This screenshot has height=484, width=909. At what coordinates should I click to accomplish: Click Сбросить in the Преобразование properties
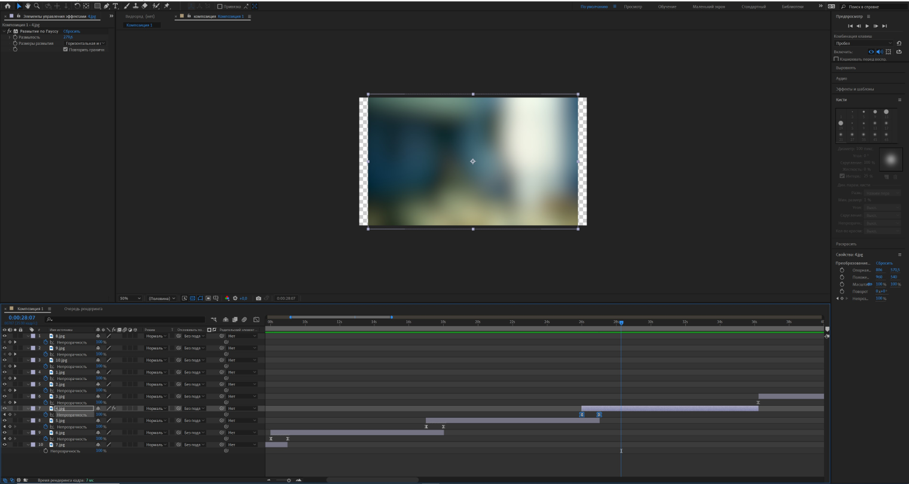coord(884,264)
